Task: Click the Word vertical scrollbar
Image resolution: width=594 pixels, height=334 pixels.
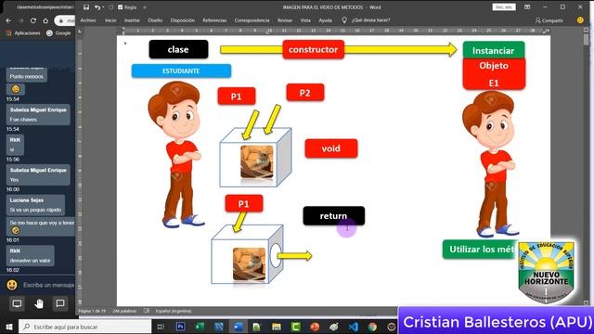Action: (x=586, y=167)
